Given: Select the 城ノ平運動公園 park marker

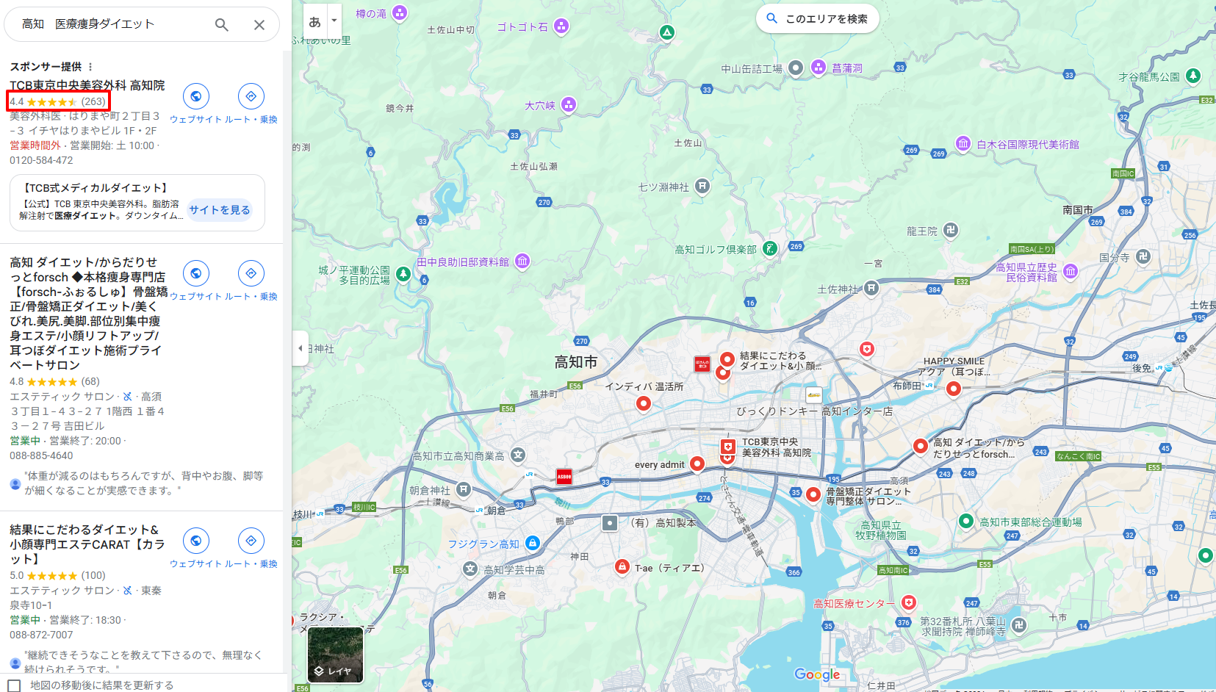Looking at the screenshot, I should (403, 275).
